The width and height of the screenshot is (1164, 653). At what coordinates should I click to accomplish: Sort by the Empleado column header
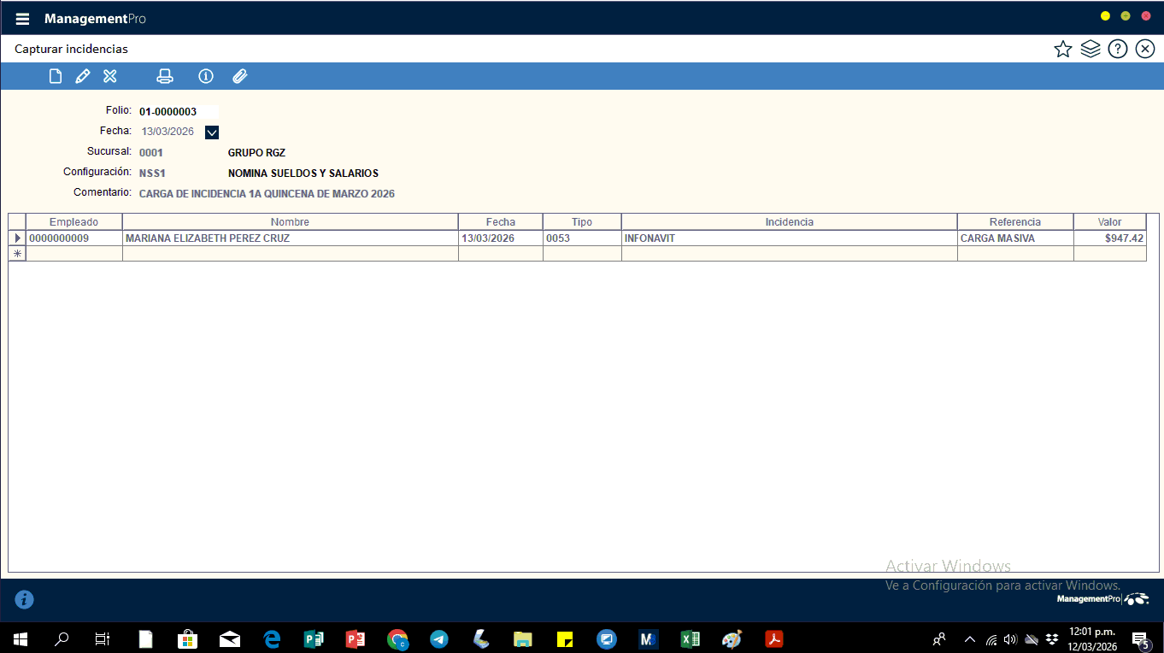coord(73,222)
